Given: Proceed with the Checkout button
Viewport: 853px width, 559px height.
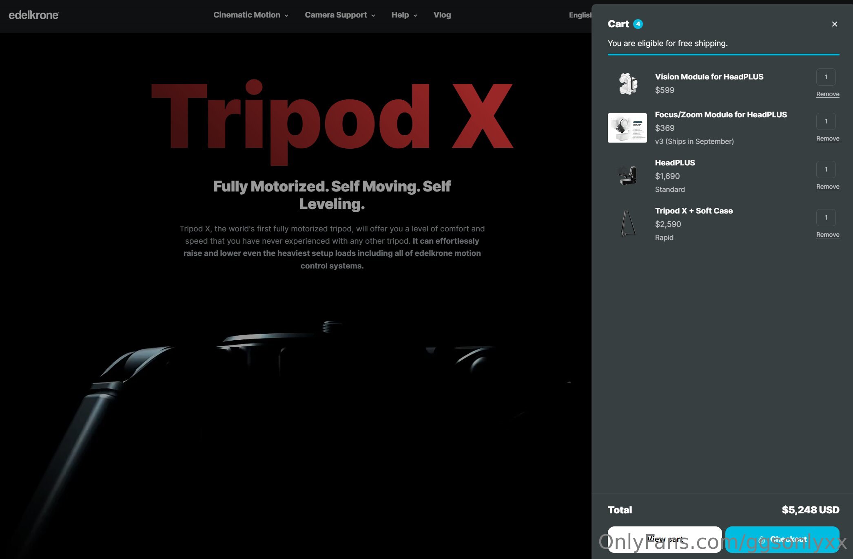Looking at the screenshot, I should (782, 539).
